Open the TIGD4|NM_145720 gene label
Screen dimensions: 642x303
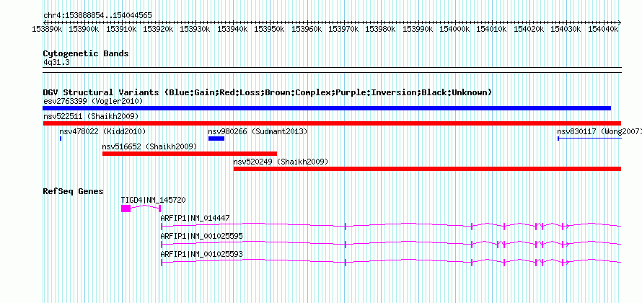click(x=154, y=200)
